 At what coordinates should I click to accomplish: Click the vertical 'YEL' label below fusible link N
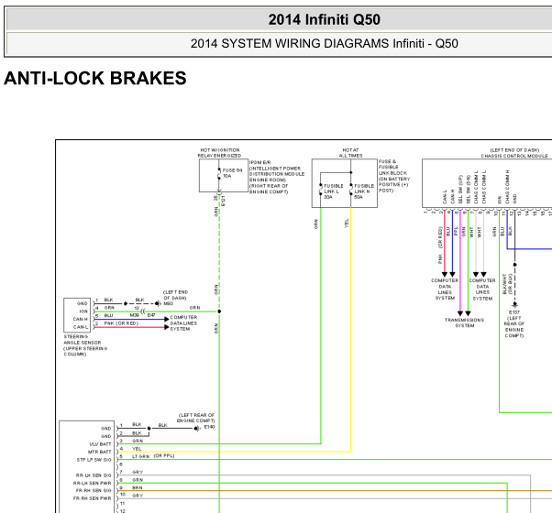pos(347,224)
